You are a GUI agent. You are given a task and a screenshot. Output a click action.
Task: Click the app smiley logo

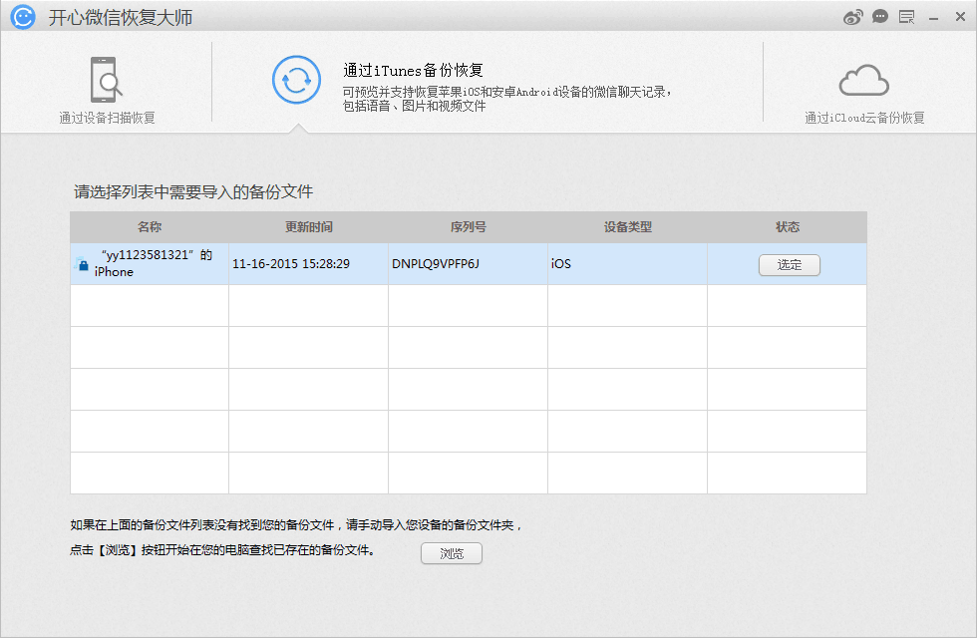(24, 17)
